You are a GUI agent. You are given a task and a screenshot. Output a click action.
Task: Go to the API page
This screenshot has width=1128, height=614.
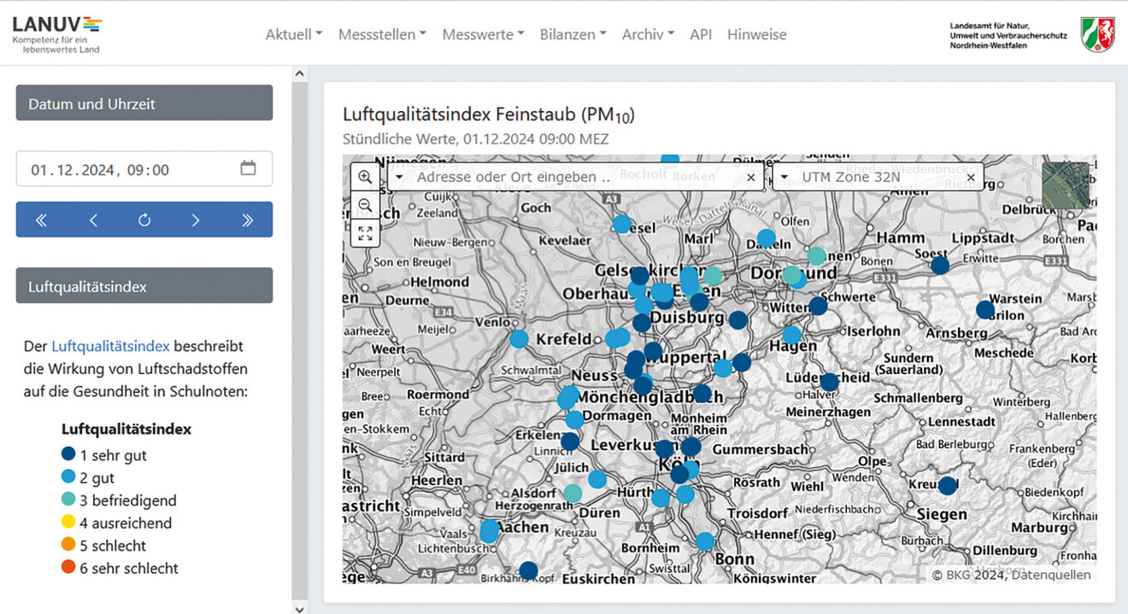(x=701, y=34)
